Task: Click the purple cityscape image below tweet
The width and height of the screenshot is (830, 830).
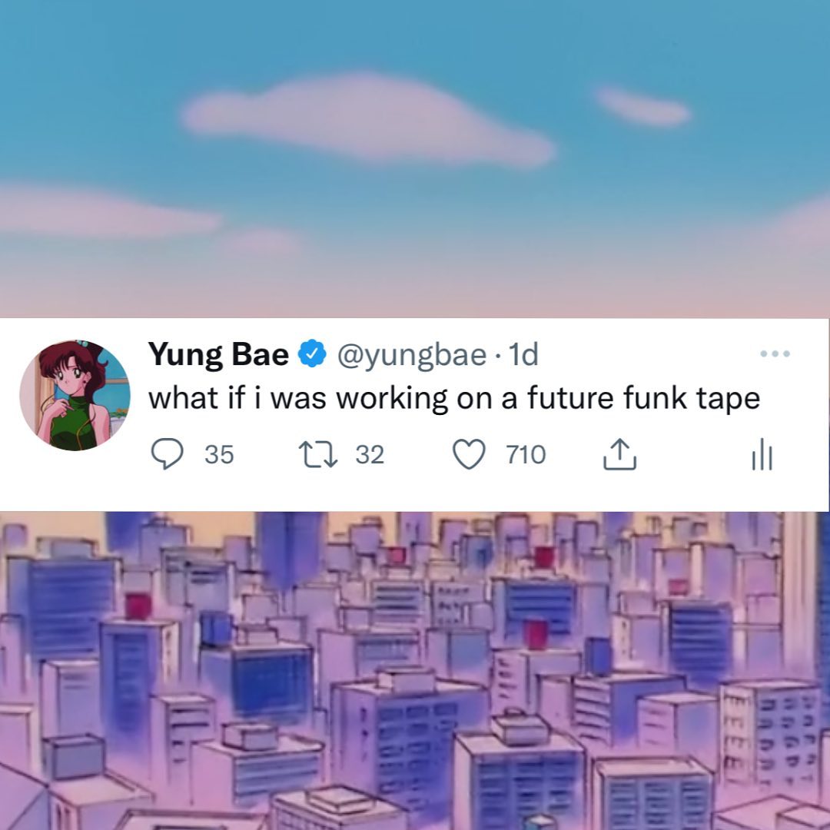Action: coord(415,671)
